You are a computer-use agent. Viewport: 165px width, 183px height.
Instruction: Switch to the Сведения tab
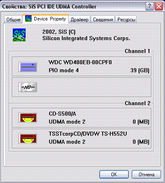point(103,20)
